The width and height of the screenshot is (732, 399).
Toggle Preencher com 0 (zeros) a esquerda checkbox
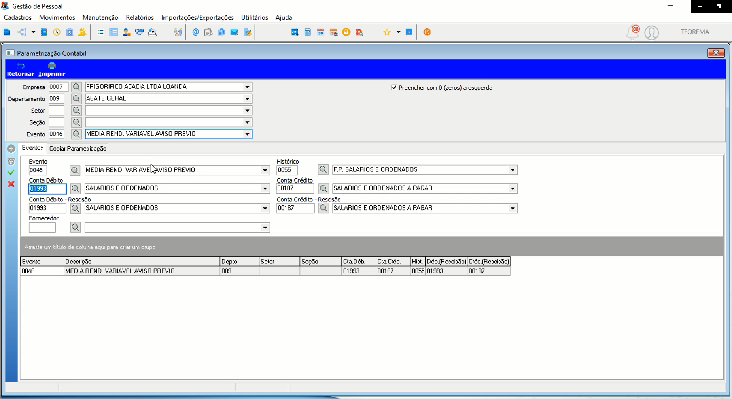click(x=394, y=87)
